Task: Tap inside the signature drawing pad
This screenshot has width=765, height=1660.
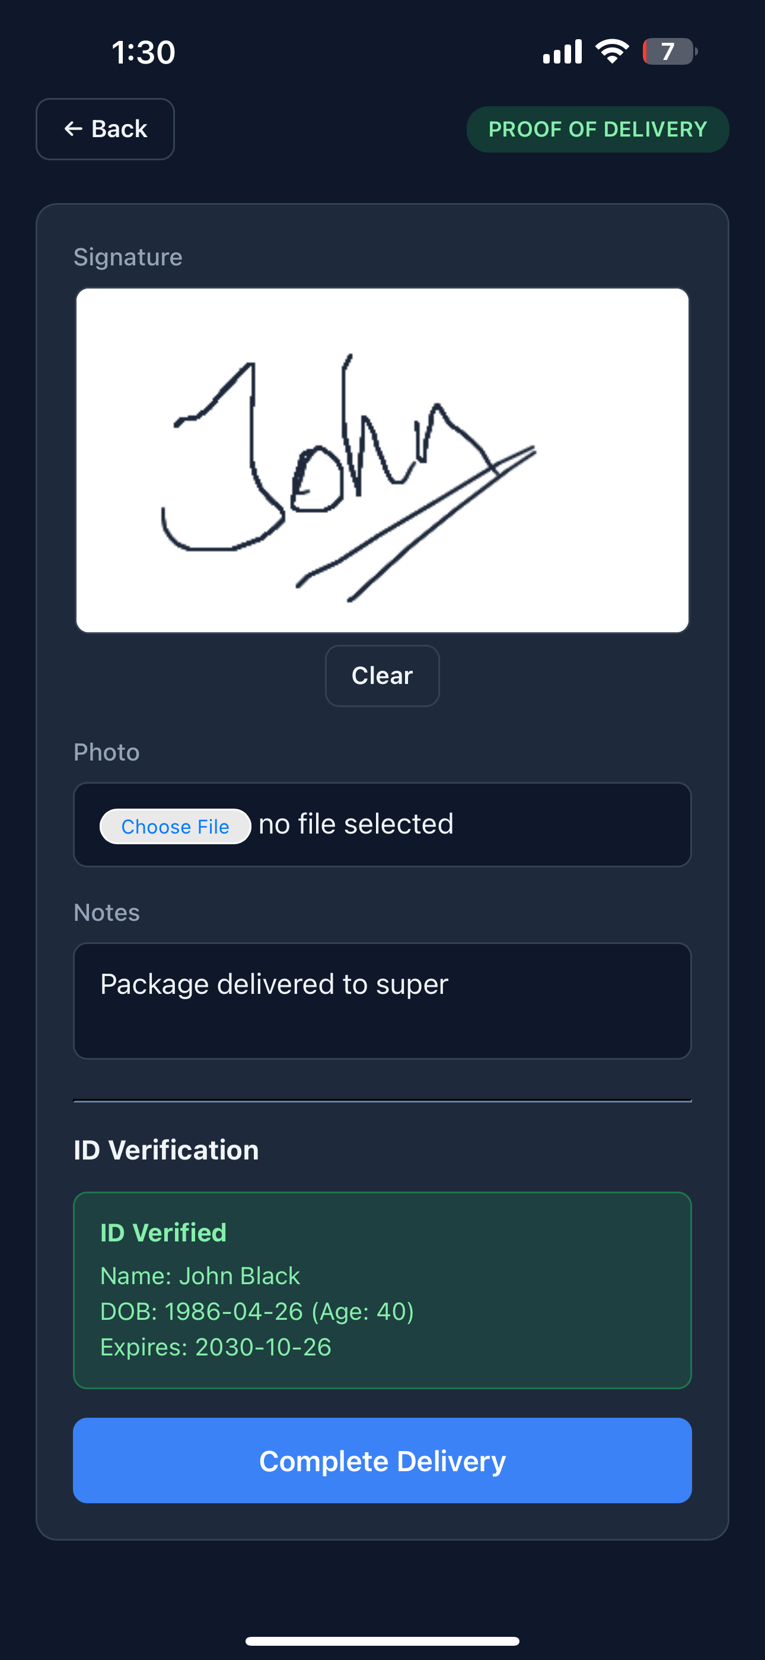Action: (383, 460)
